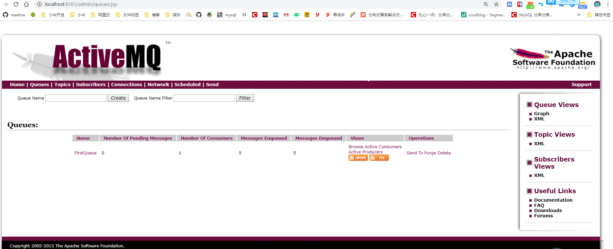Reload the page with the refresh icon
The height and width of the screenshot is (249, 613).
16,4
